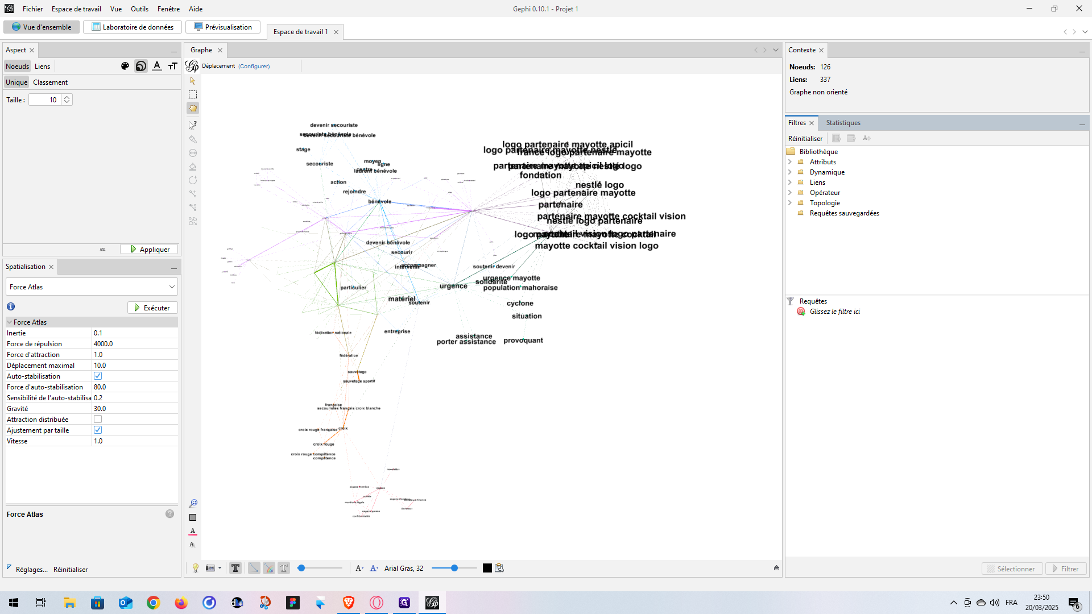Toggle show edges line button
This screenshot has width=1092, height=614.
(x=254, y=568)
